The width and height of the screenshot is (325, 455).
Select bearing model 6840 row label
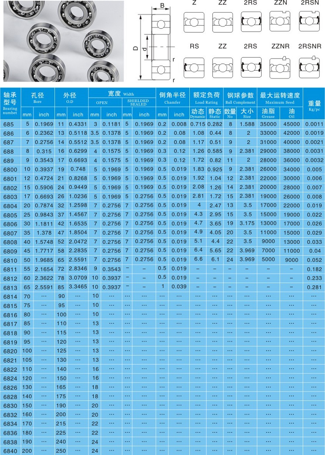point(10,451)
